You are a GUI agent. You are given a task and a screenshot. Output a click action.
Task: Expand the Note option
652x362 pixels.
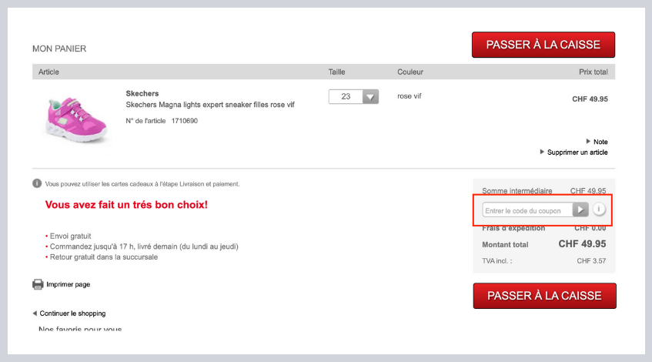[597, 142]
